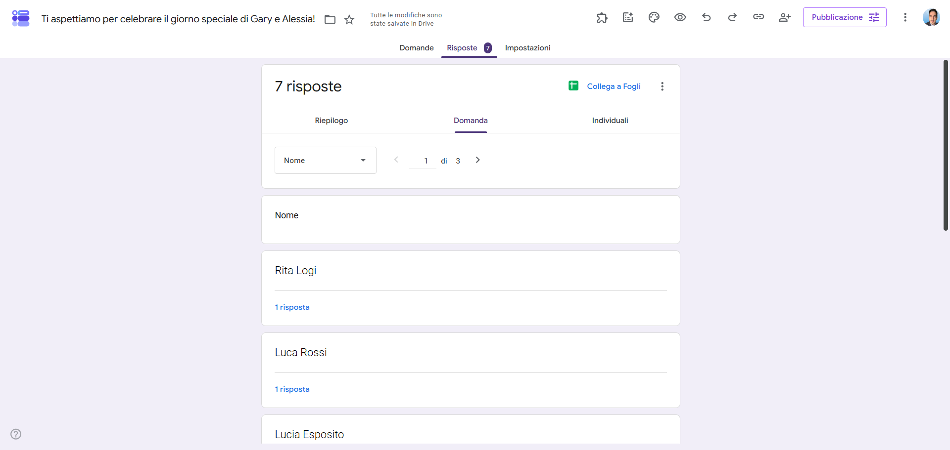Add collaborators with the person-plus icon

pyautogui.click(x=785, y=18)
